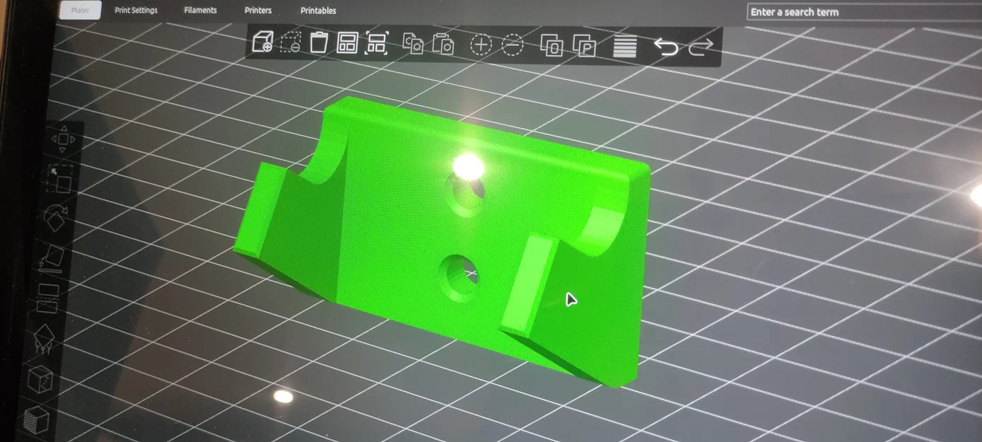Select the Move gizmo tool
The image size is (982, 442).
pyautogui.click(x=63, y=139)
